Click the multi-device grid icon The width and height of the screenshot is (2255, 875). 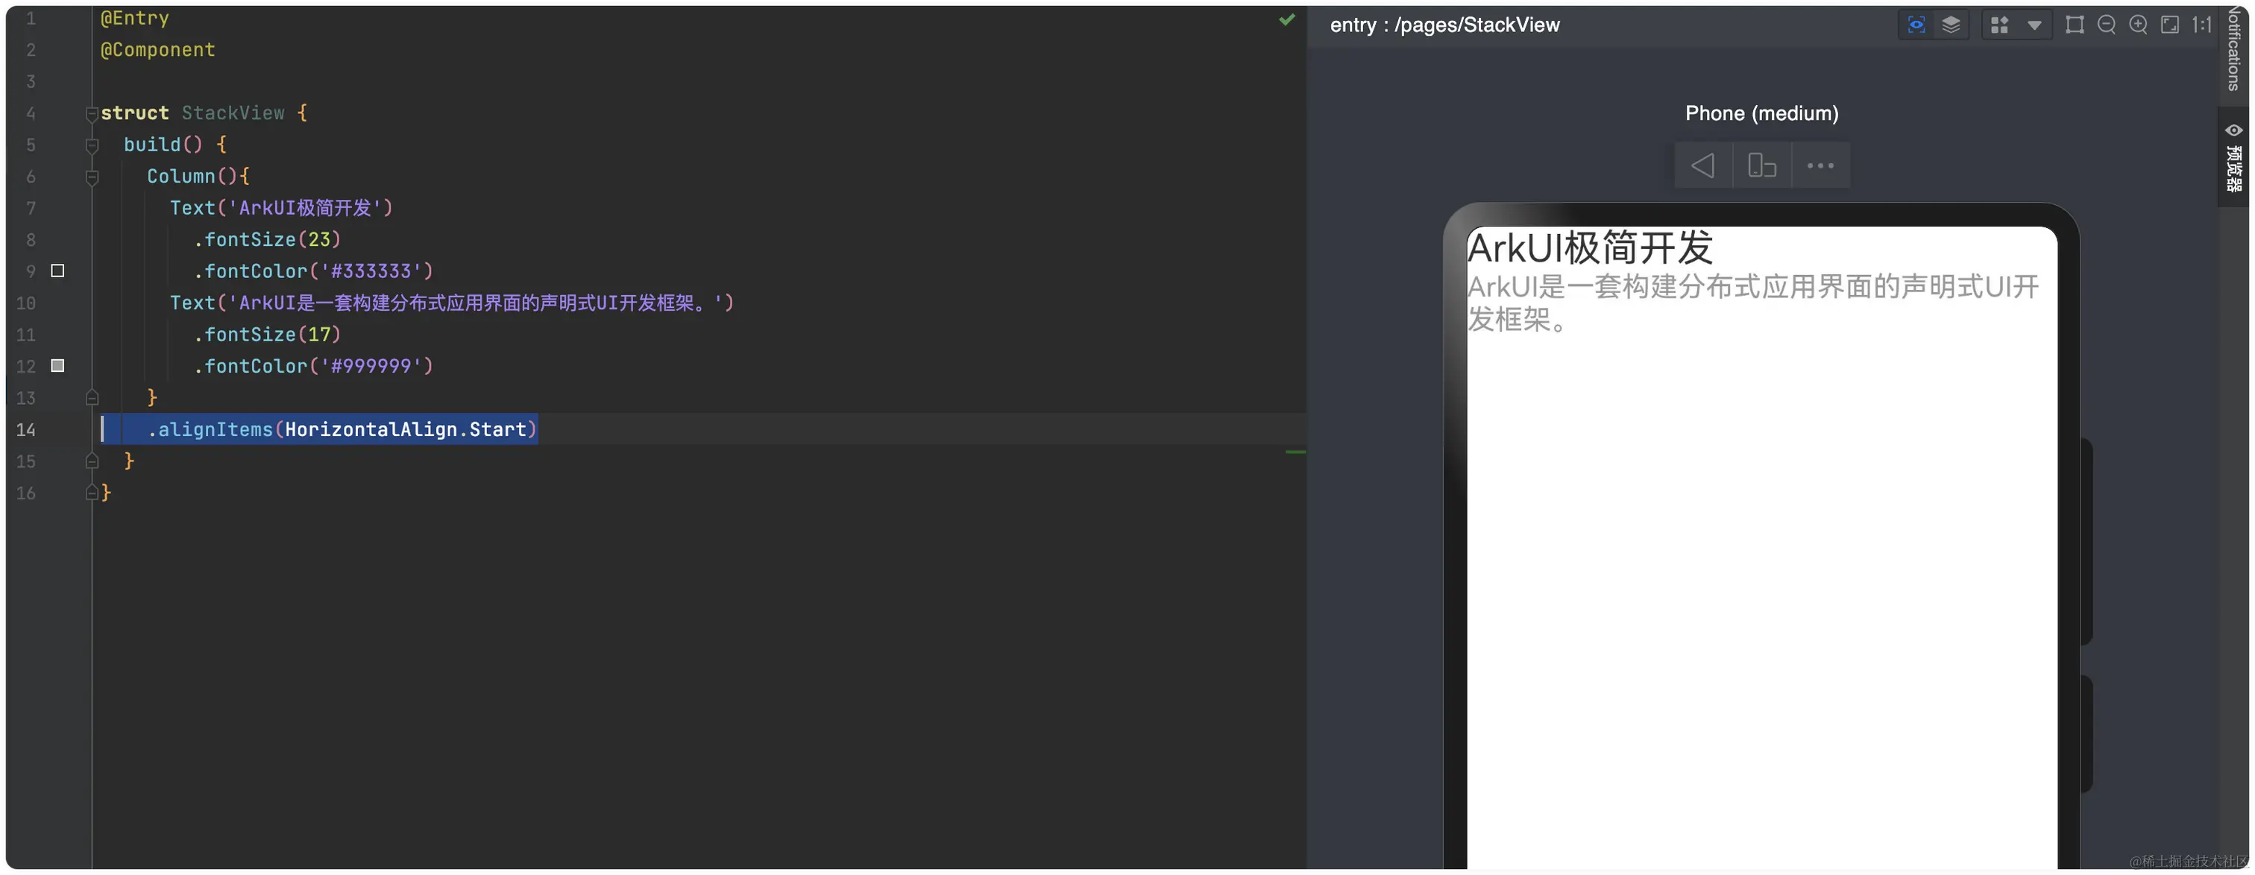1999,25
